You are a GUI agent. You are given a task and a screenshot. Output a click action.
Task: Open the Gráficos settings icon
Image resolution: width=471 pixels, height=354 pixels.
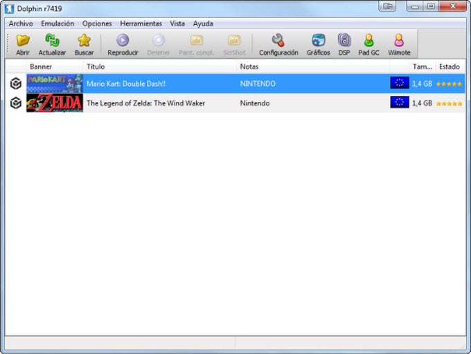point(319,40)
